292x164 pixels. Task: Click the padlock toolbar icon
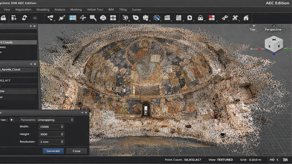point(201,18)
